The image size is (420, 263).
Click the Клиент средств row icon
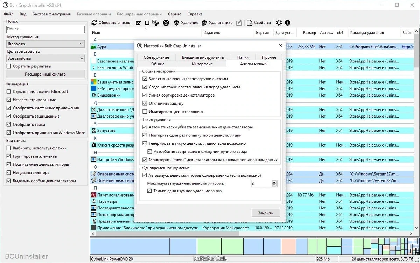pos(93,145)
